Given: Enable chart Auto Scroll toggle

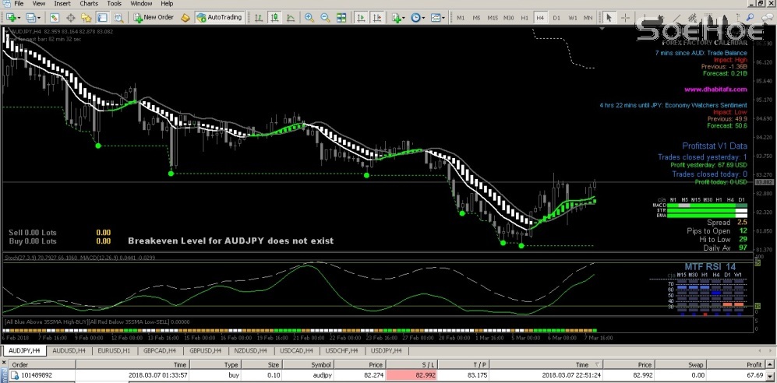Looking at the screenshot, I should pos(361,17).
